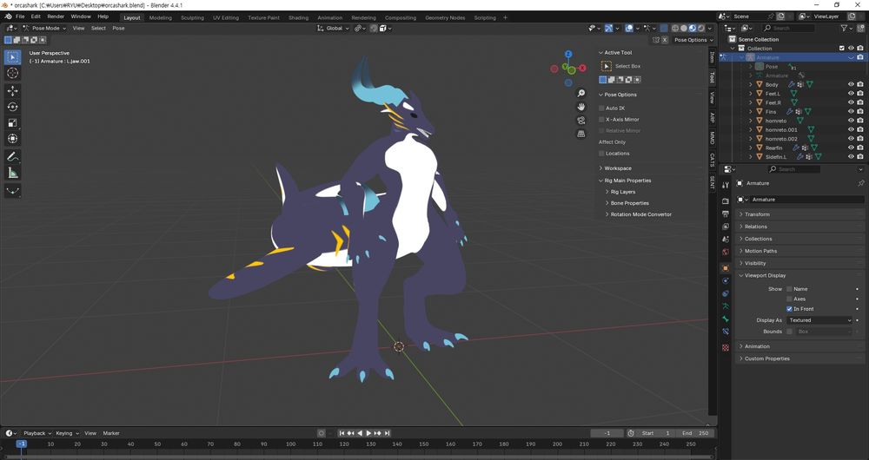Click the Blender logo menu icon
The height and width of the screenshot is (460, 869).
pos(8,16)
